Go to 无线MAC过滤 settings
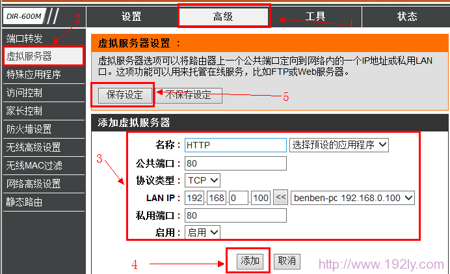The image size is (450, 274). [34, 165]
